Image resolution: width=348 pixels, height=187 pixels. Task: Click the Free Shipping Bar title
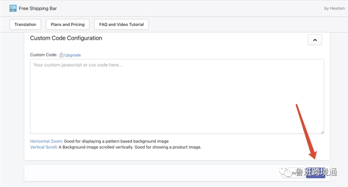pos(38,8)
